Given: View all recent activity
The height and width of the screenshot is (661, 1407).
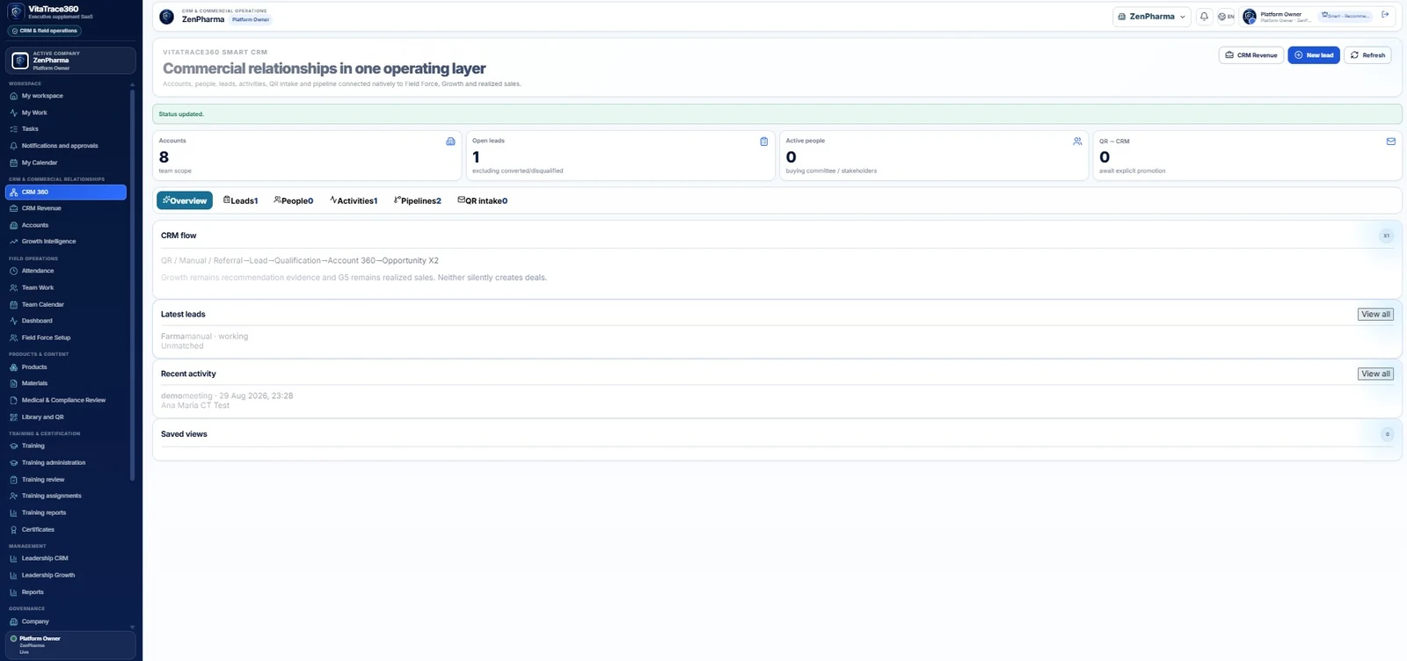Looking at the screenshot, I should click(1375, 374).
